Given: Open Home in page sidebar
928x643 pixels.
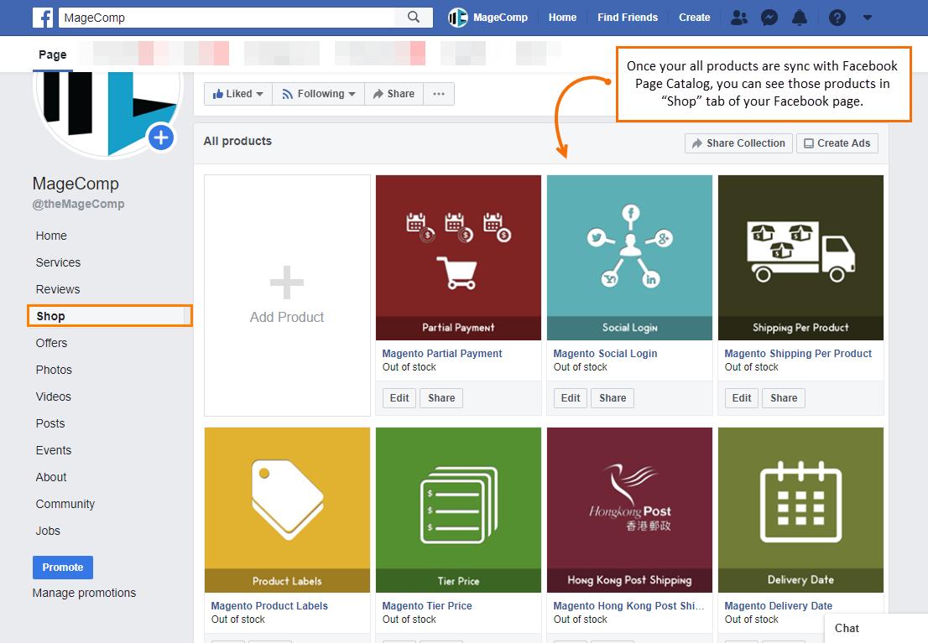Looking at the screenshot, I should click(51, 236).
